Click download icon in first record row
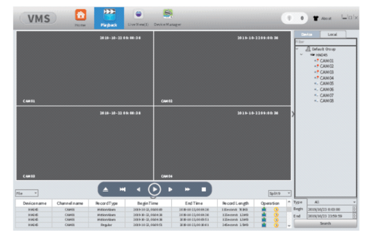379x236 pixels. (264, 209)
